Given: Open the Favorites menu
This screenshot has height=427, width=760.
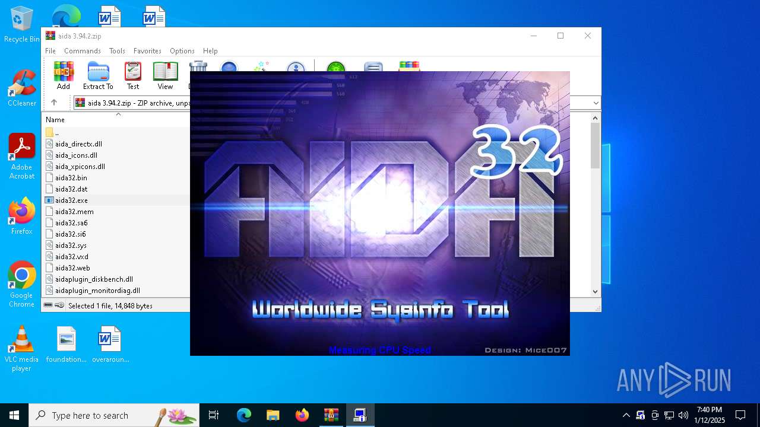Looking at the screenshot, I should (x=147, y=51).
